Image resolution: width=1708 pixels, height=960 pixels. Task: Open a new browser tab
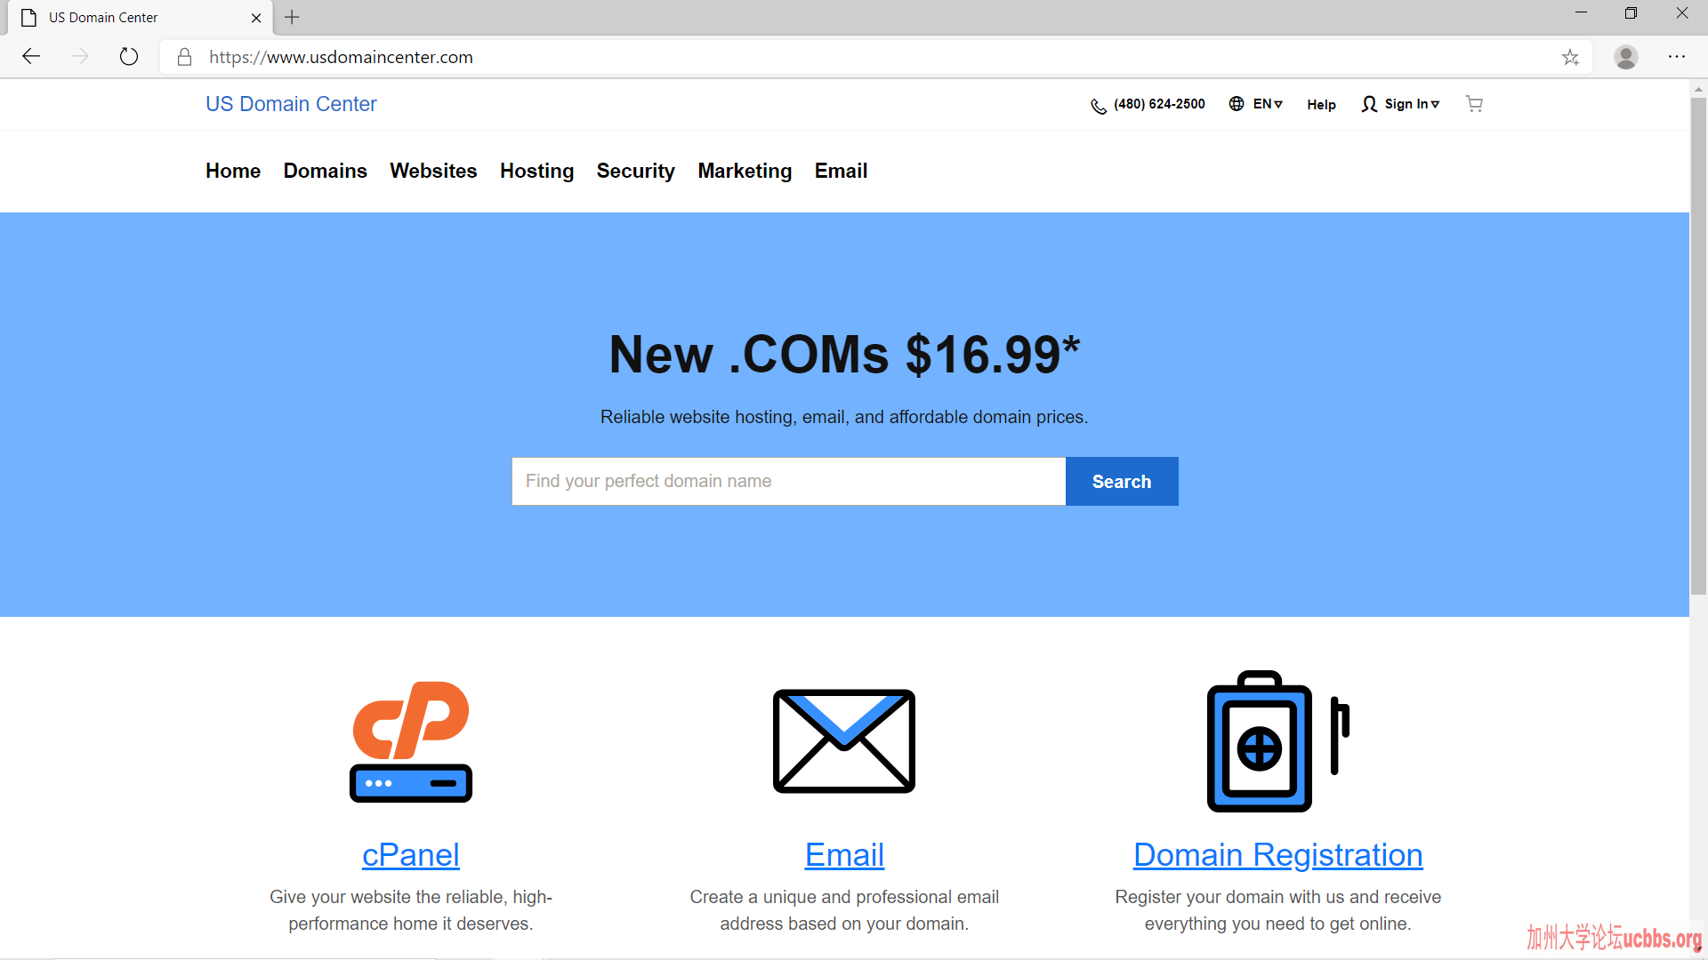pos(292,17)
